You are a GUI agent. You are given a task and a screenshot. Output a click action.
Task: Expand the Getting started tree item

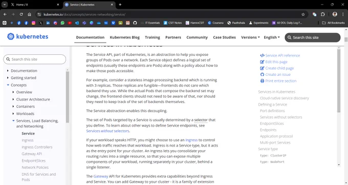(8, 78)
